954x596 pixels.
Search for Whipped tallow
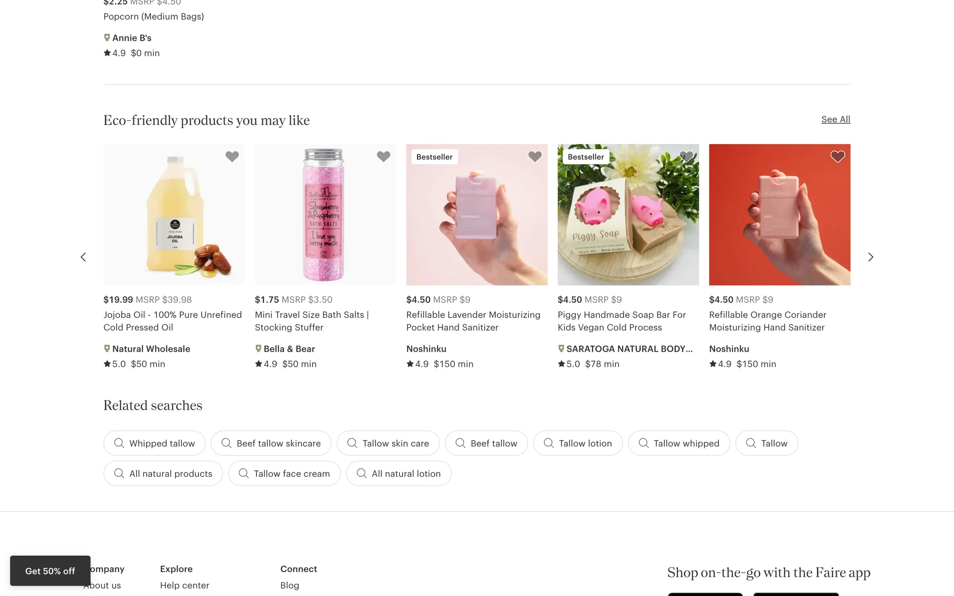(x=155, y=443)
